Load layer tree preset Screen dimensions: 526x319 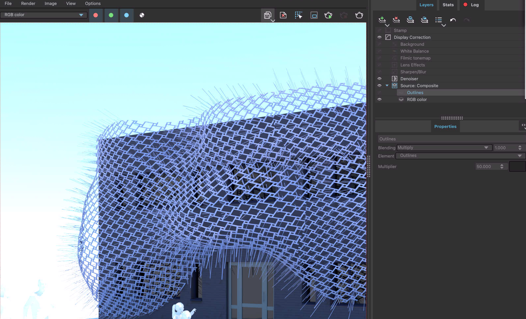[x=424, y=20]
